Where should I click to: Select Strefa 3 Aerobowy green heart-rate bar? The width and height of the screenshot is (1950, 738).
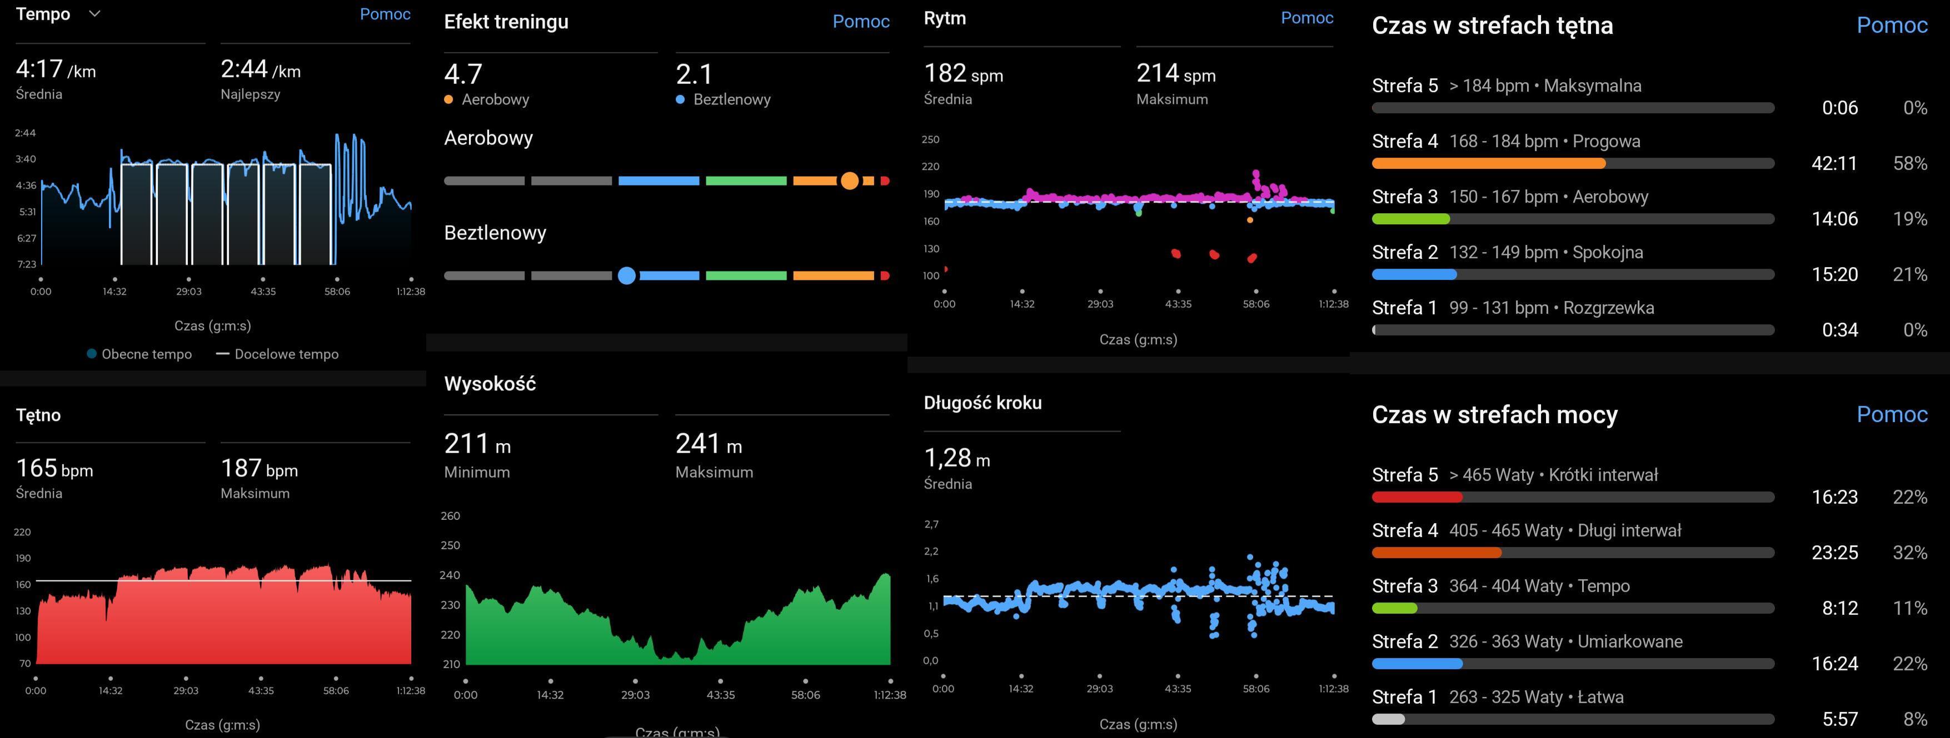tap(1410, 219)
